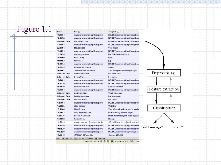Click the 'Figure 1.1' slide title
Viewport: 221px width, 165px height.
pos(34,29)
